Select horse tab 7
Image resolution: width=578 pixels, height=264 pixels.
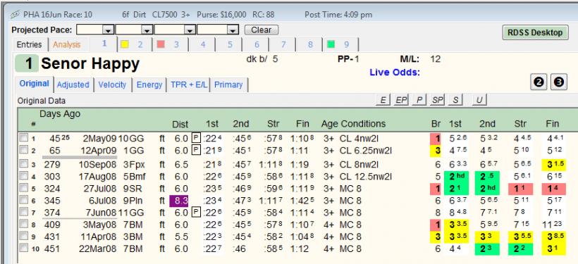click(x=283, y=44)
